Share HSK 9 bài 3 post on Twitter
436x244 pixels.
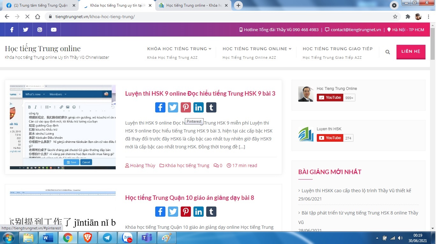coord(173,107)
